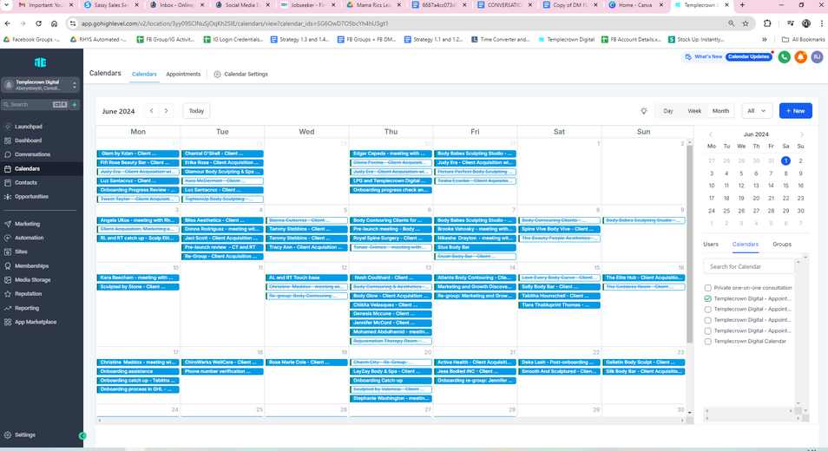
Task: Uncheck the checked Templecrown Digital Appoint calendar
Action: (x=707, y=298)
